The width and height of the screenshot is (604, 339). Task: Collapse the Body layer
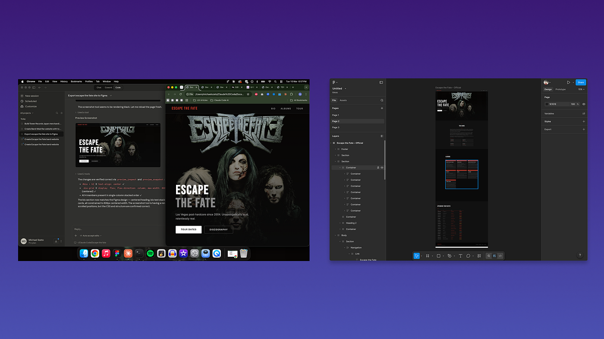click(335, 235)
